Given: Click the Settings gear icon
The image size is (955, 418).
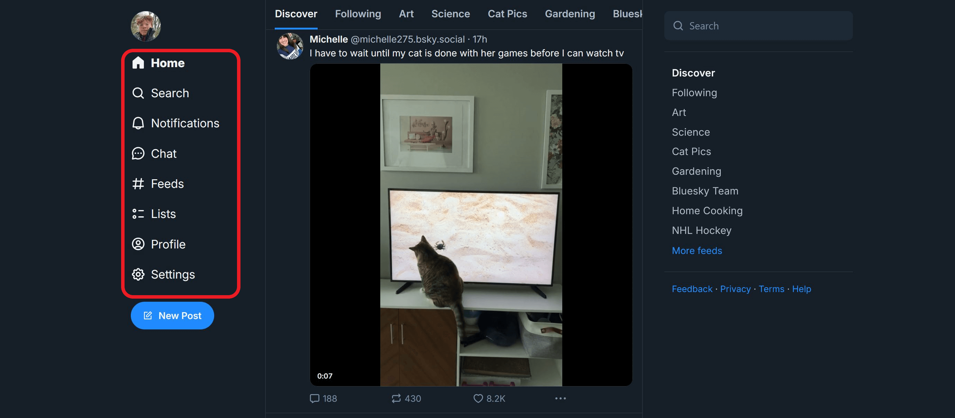Looking at the screenshot, I should (138, 274).
